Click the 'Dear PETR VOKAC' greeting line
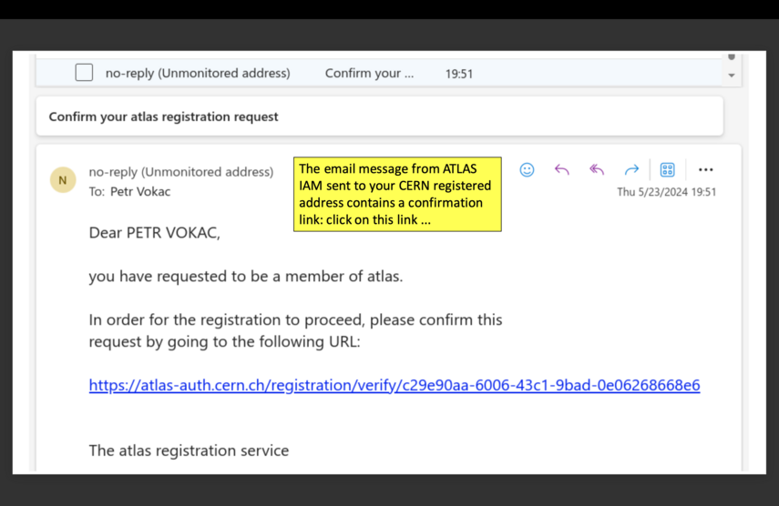This screenshot has height=506, width=779. [x=154, y=233]
